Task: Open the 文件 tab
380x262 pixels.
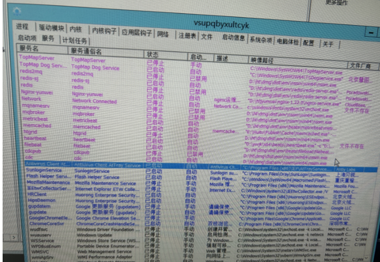Action: pyautogui.click(x=206, y=37)
